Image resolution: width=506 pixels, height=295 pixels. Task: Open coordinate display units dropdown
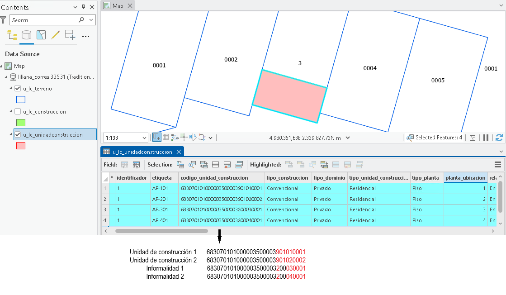click(348, 138)
